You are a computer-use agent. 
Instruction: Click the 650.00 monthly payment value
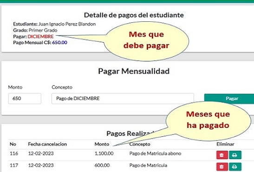point(59,43)
